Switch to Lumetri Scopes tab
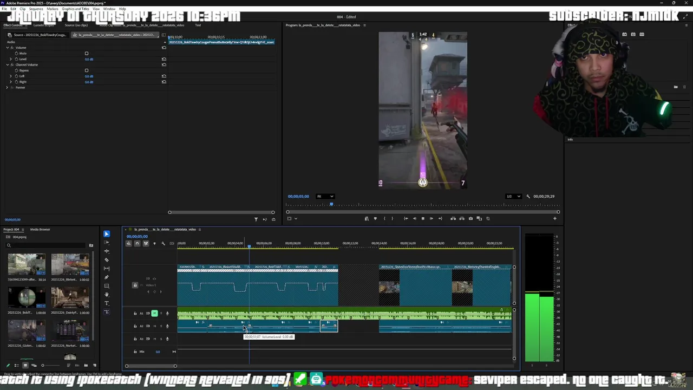The image size is (693, 390). pos(44,25)
